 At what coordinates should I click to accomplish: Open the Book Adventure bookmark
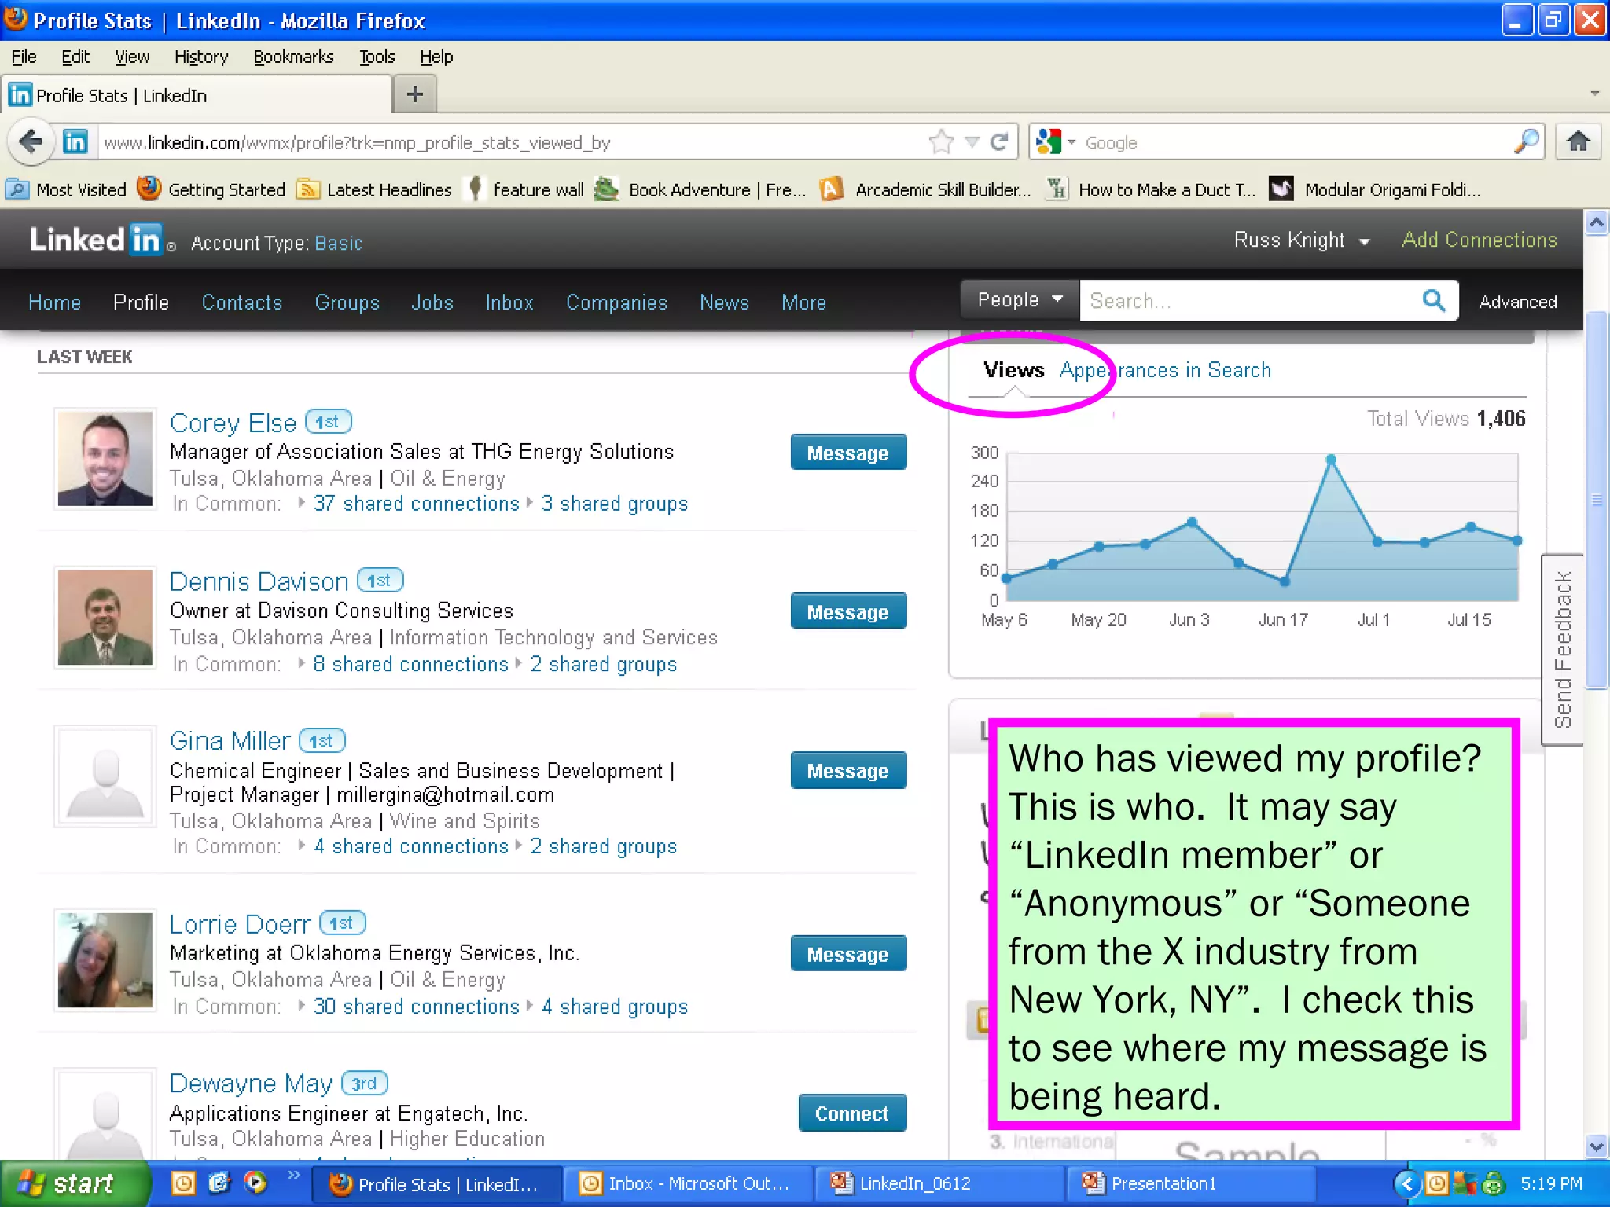[700, 189]
